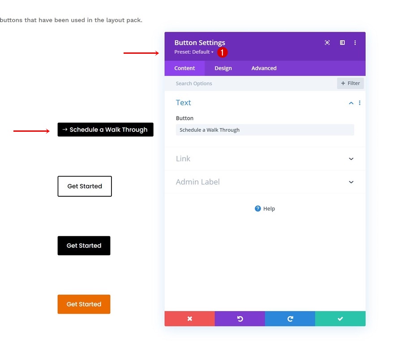Open the Text section three-dot options

pyautogui.click(x=360, y=103)
